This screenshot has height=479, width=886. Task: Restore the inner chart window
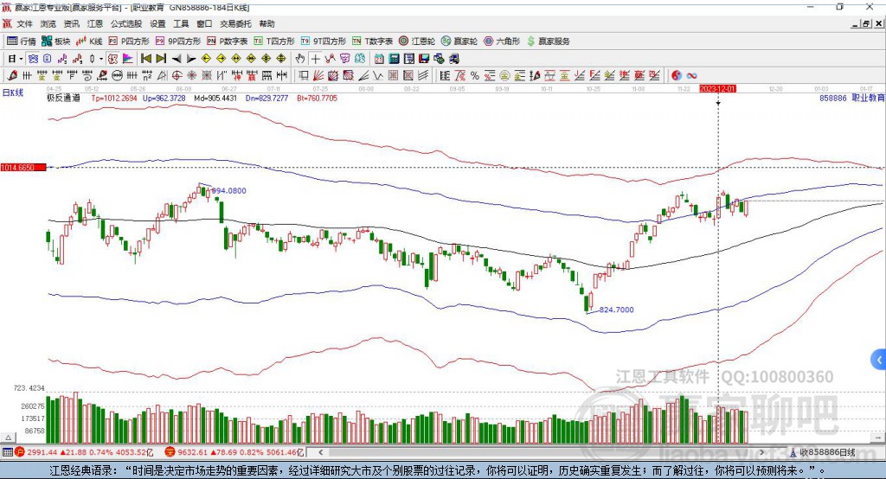coord(867,23)
